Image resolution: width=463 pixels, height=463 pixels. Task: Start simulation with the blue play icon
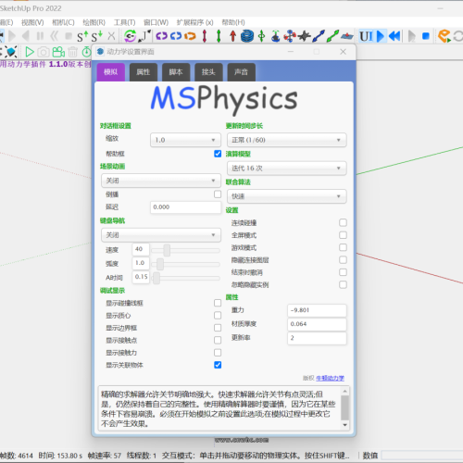[x=381, y=36]
